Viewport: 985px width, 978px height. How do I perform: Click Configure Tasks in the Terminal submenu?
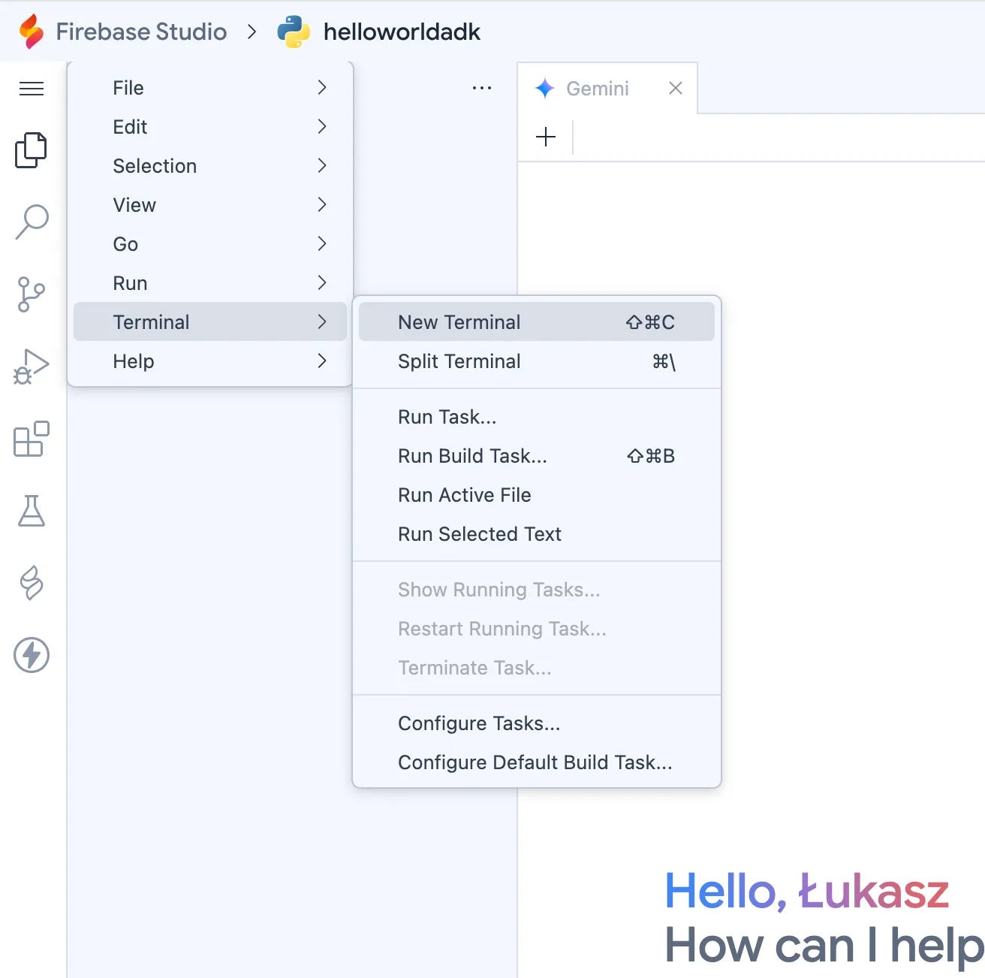[479, 723]
